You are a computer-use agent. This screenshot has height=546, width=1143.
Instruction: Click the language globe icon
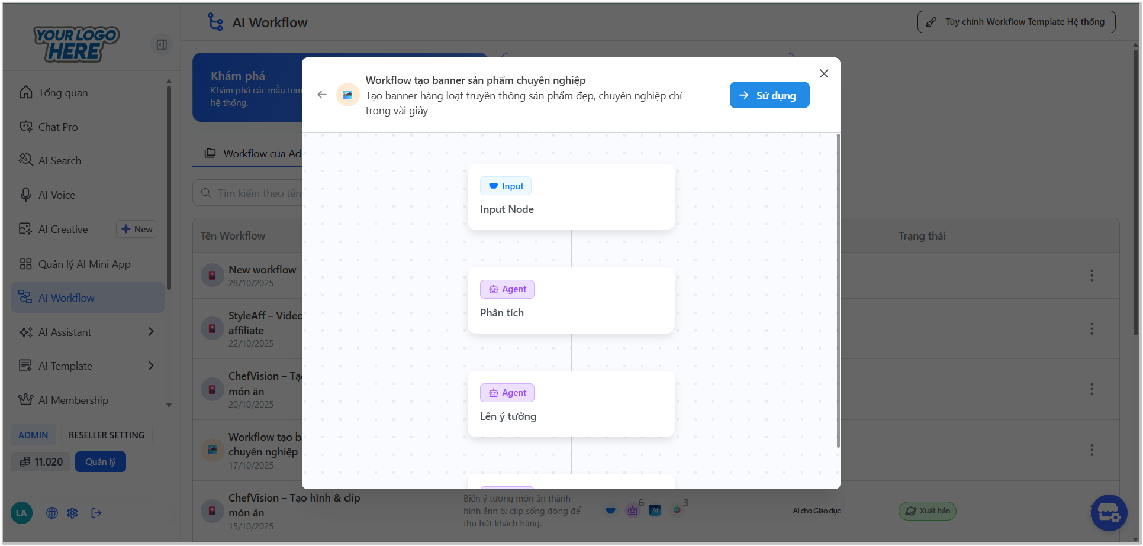tap(52, 513)
